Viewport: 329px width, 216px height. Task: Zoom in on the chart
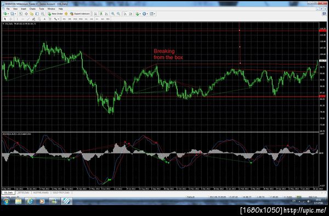pyautogui.click(x=113, y=14)
